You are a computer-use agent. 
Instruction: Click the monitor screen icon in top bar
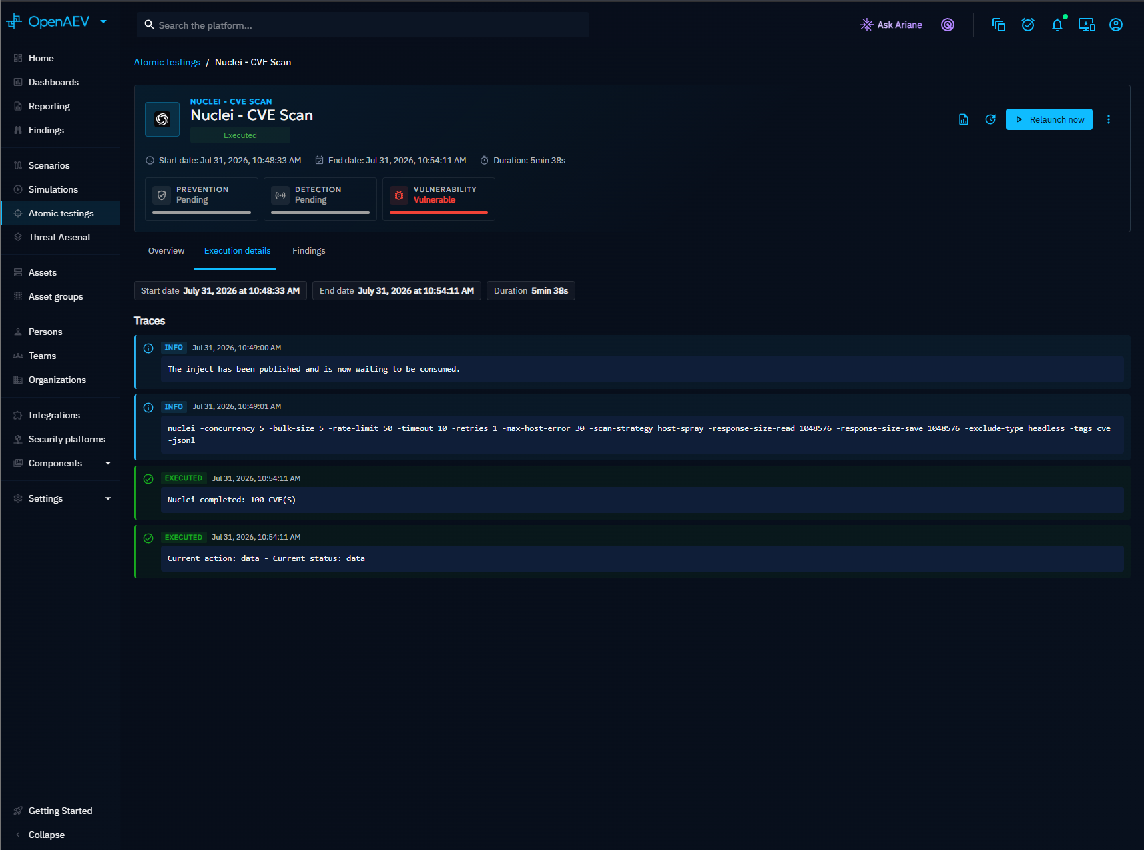point(1087,25)
